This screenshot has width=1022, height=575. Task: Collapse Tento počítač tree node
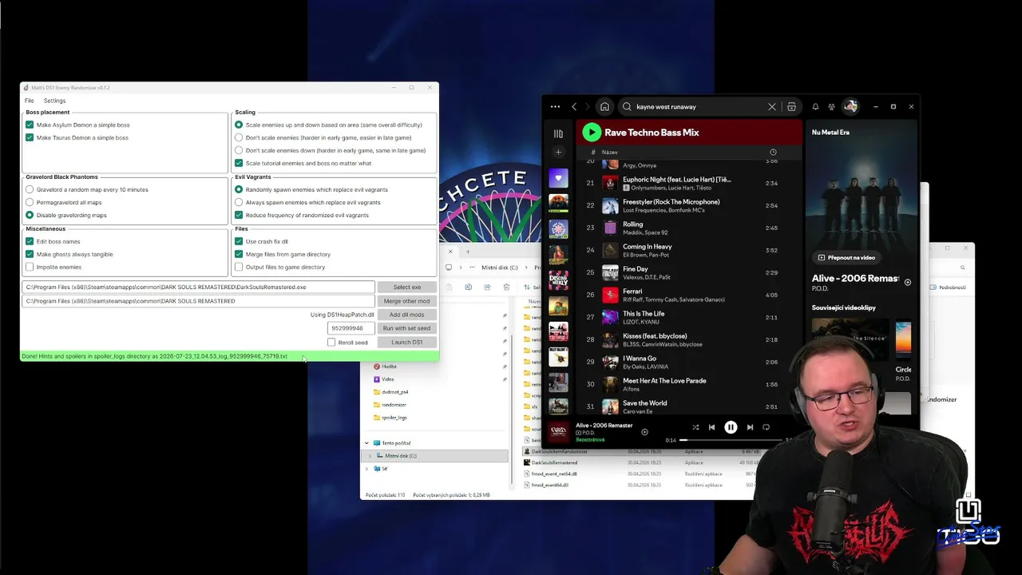[x=367, y=443]
